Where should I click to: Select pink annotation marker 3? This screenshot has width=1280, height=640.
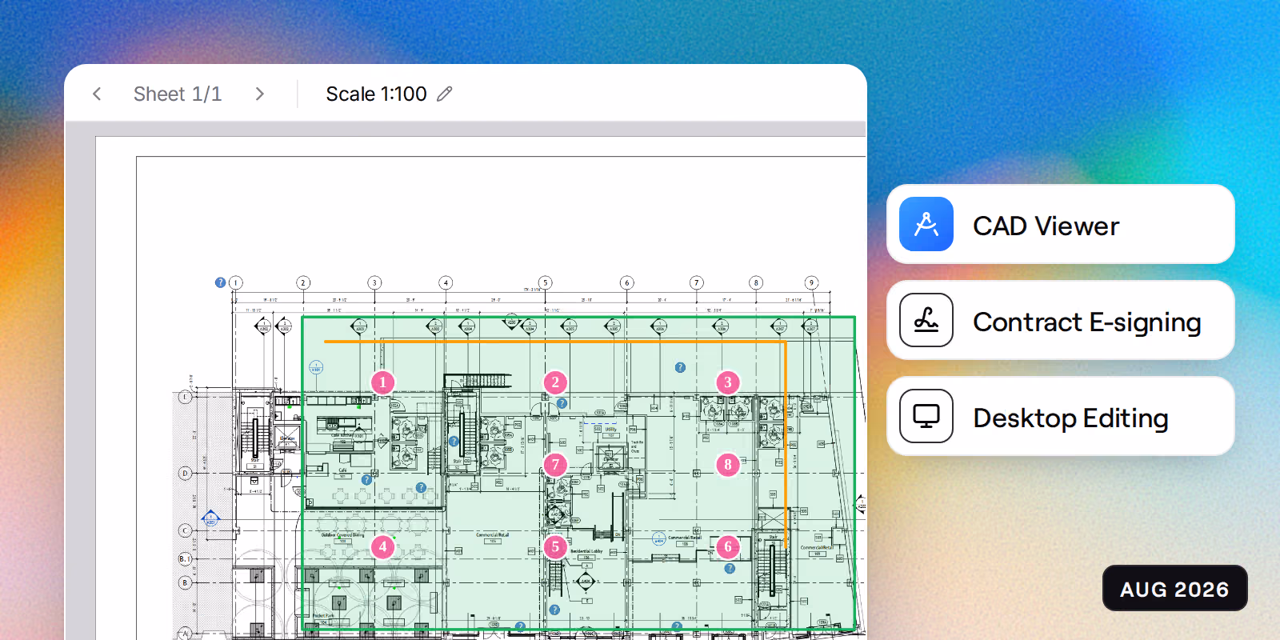728,382
